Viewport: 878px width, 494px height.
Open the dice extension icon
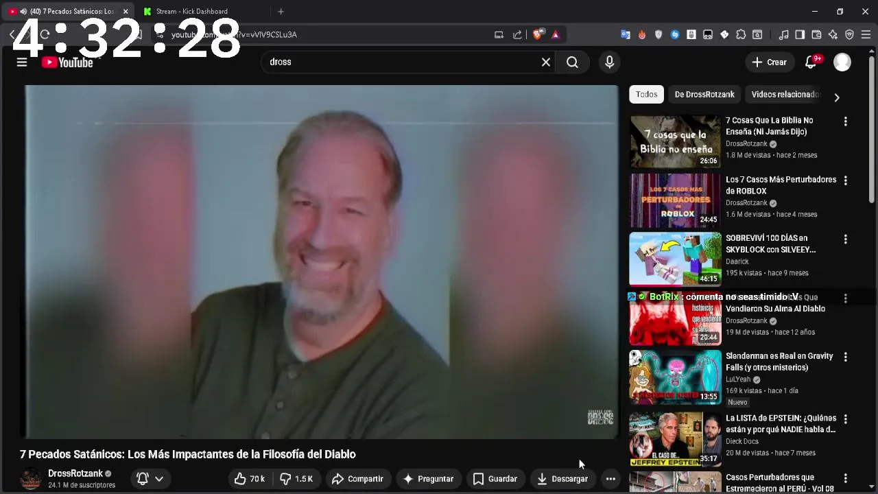tap(724, 35)
